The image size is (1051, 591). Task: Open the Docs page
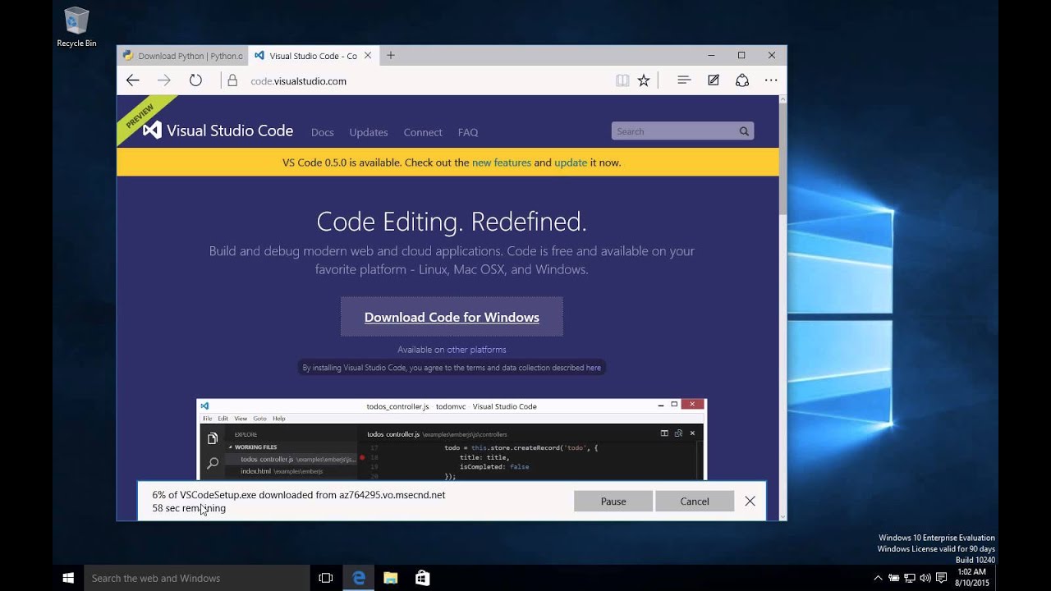(x=323, y=132)
